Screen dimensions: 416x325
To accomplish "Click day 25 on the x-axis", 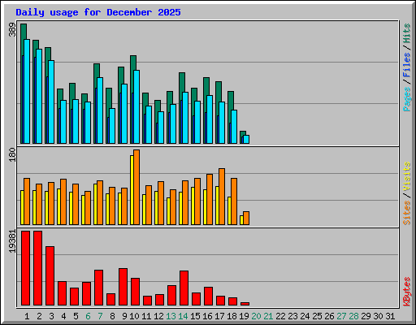I will click(317, 316).
